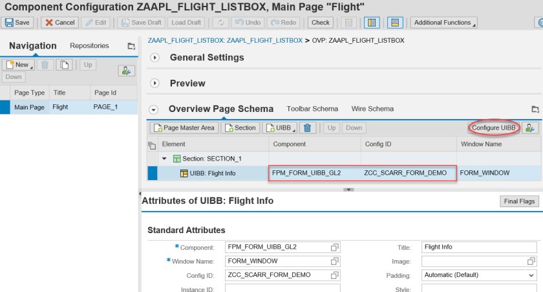Viewport: 543px width, 292px height.
Task: Click the schema Up button
Action: point(332,128)
